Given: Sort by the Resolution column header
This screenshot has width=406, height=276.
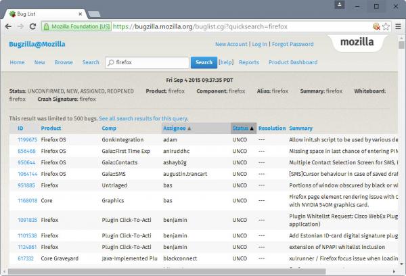Looking at the screenshot, I should (x=272, y=128).
